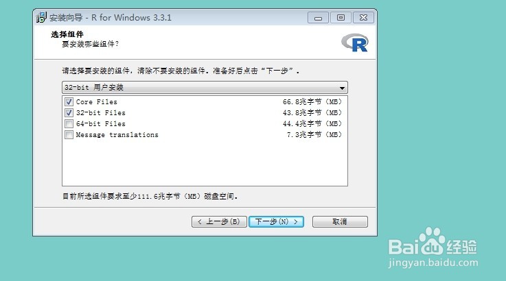The image size is (506, 281).
Task: Maximize the installer window
Action: coord(341,18)
